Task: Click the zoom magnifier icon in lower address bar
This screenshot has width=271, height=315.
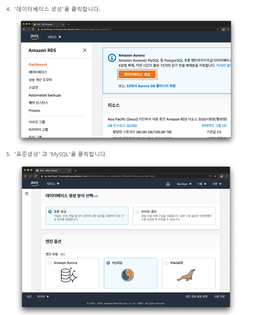Action: point(210,176)
